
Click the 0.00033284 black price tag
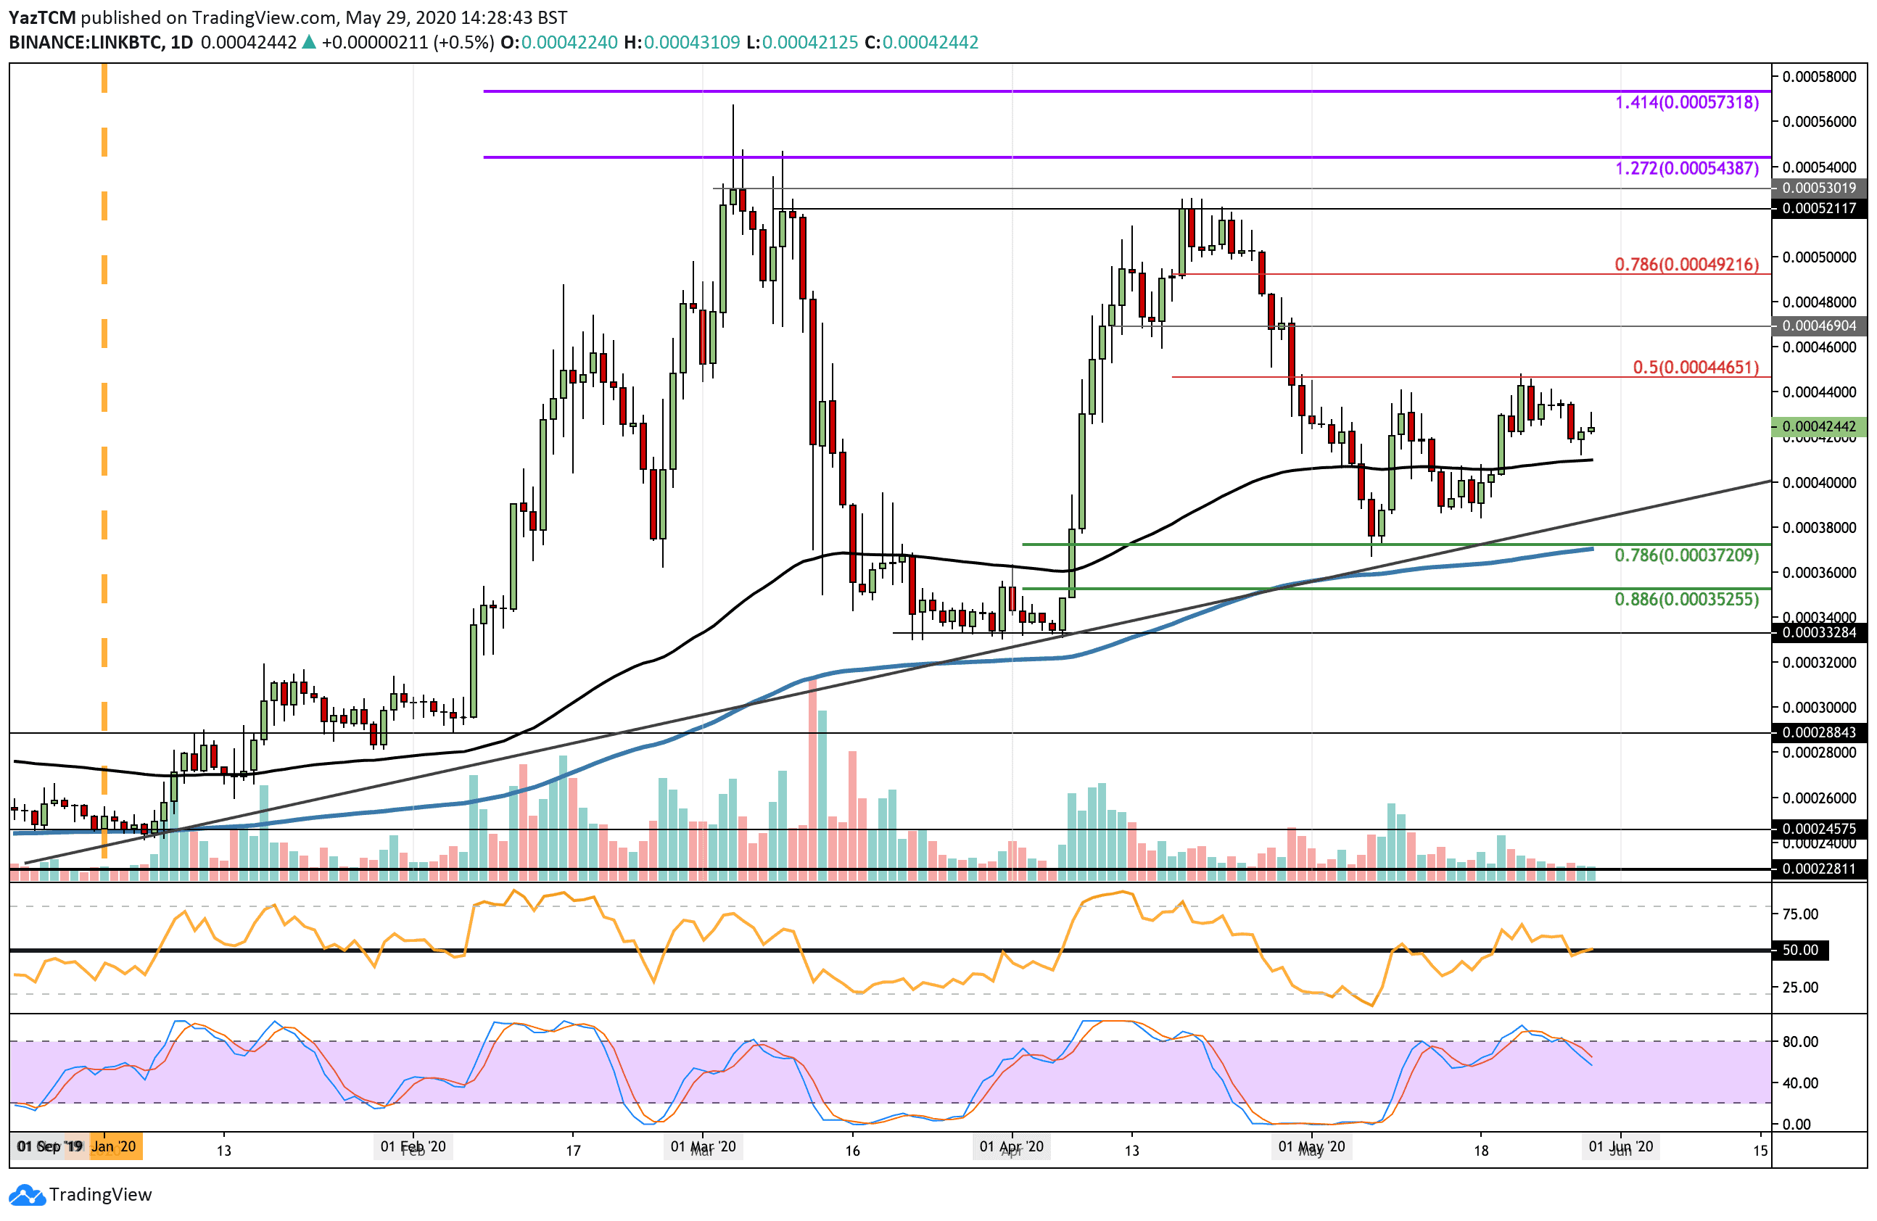pos(1820,632)
